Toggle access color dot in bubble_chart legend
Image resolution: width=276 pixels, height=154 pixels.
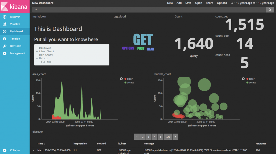tap(247, 82)
